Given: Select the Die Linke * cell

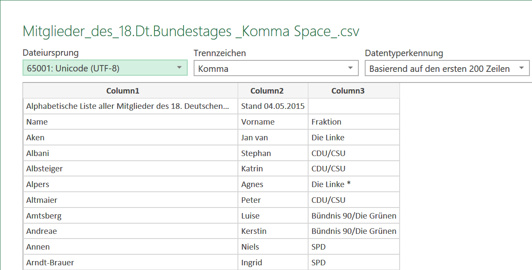Looking at the screenshot, I should 354,184.
